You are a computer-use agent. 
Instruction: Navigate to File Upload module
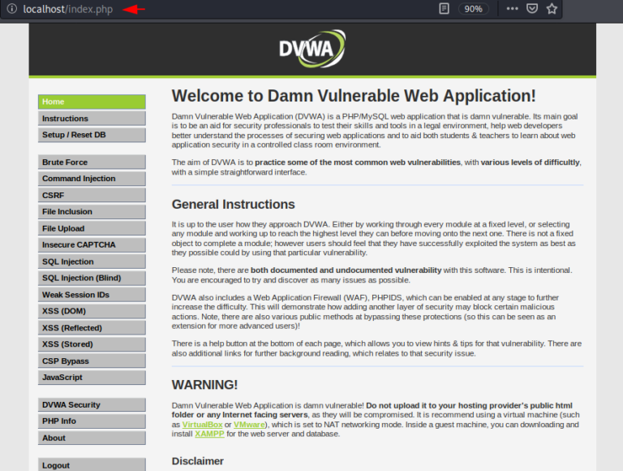tap(92, 228)
